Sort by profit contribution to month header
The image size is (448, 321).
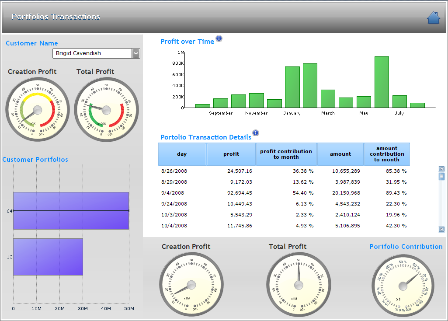286,154
